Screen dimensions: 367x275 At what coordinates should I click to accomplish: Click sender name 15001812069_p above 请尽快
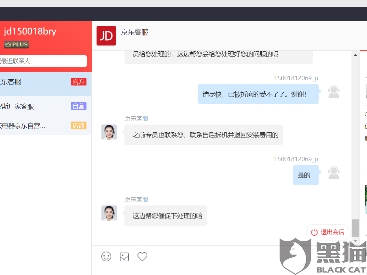coord(296,78)
